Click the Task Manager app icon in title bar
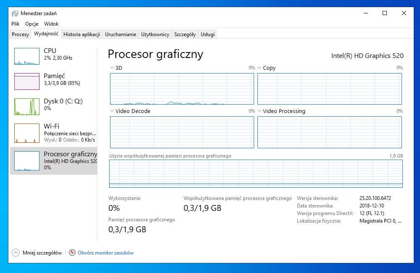This screenshot has height=273, width=420. 15,13
